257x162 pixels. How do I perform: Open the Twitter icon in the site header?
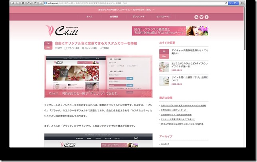click(202, 17)
